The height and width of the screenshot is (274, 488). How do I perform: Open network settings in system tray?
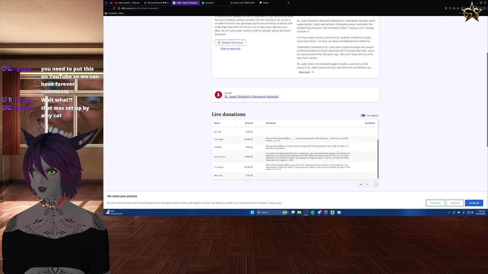[x=469, y=212]
